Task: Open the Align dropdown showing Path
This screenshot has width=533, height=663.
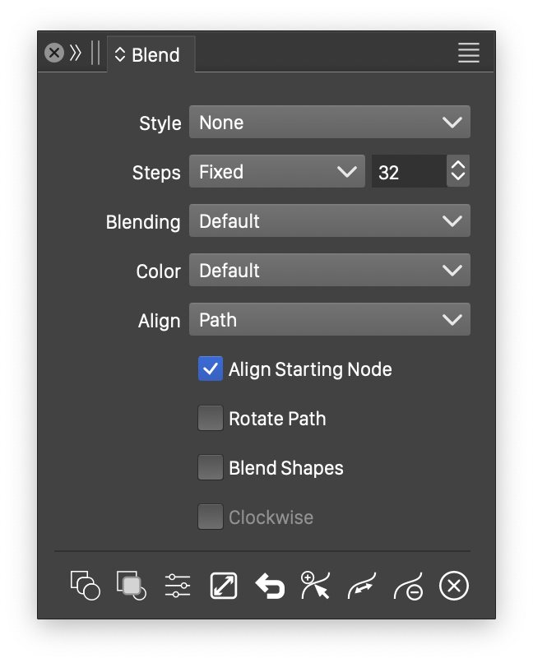Action: click(x=329, y=320)
